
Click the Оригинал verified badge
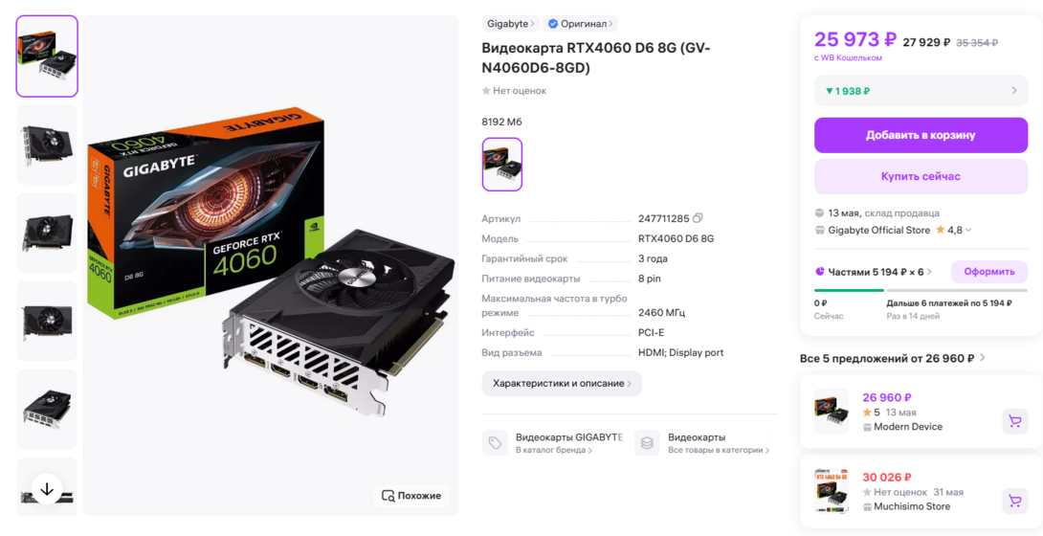(579, 24)
